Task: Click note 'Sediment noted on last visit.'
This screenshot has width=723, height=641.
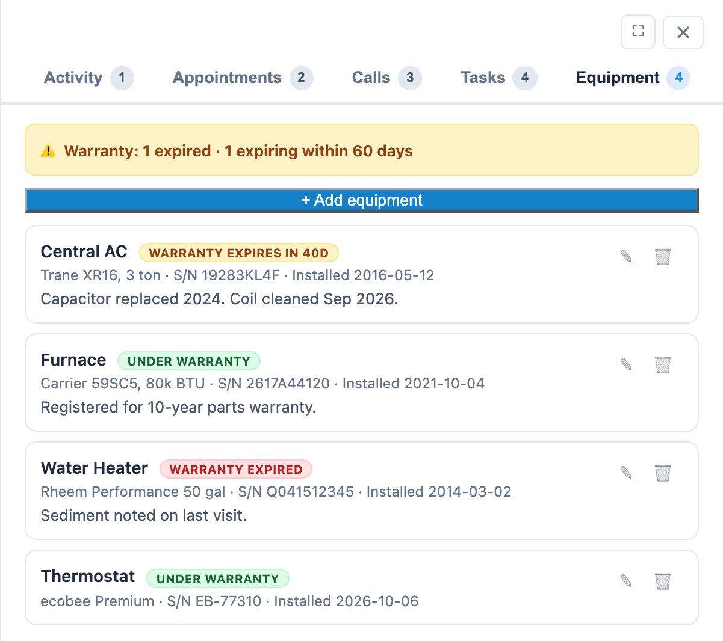Action: tap(143, 516)
